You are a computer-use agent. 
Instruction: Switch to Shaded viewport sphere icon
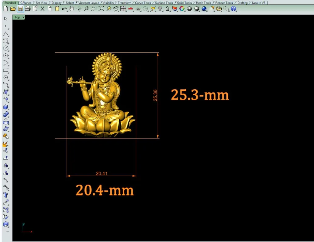(x=189, y=9)
